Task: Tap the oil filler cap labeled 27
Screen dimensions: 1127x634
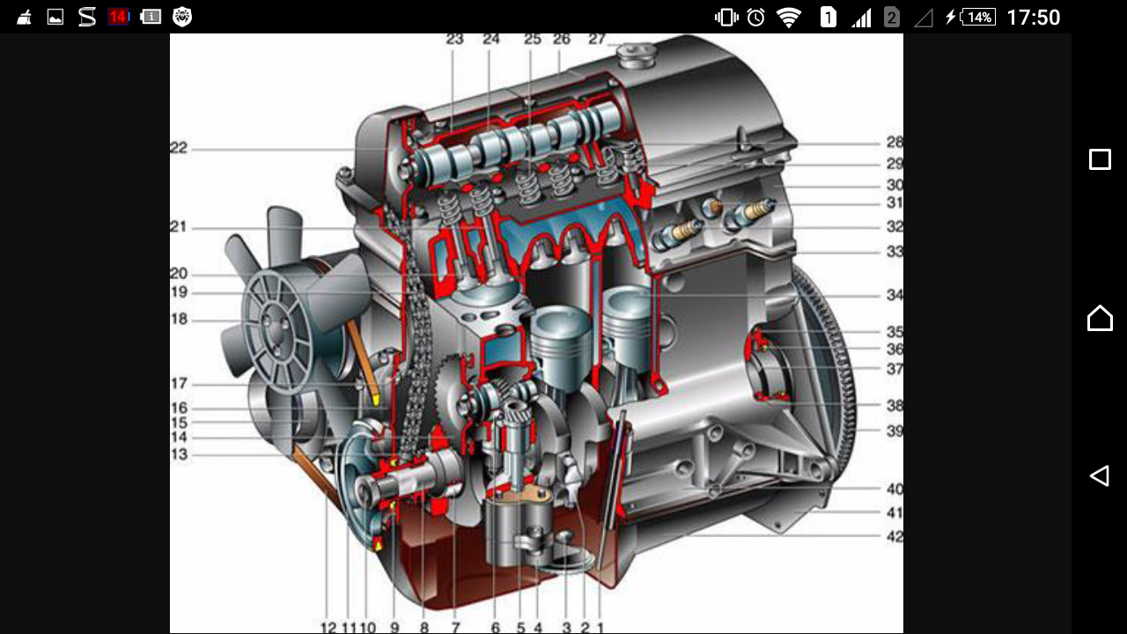Action: [x=637, y=53]
